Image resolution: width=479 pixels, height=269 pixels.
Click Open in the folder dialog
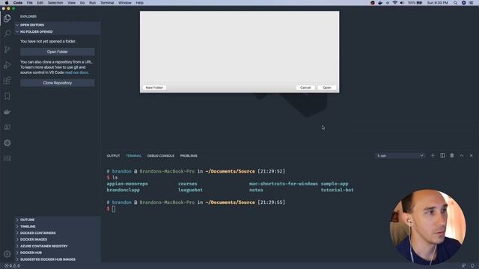[x=327, y=87]
